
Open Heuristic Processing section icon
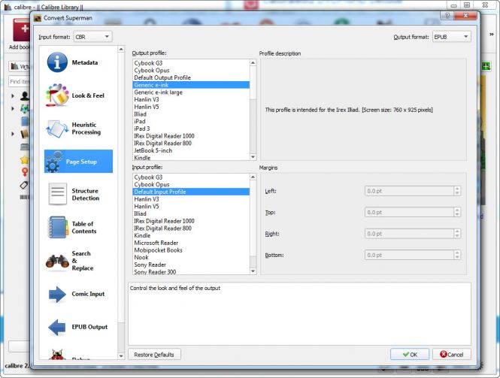tap(57, 129)
